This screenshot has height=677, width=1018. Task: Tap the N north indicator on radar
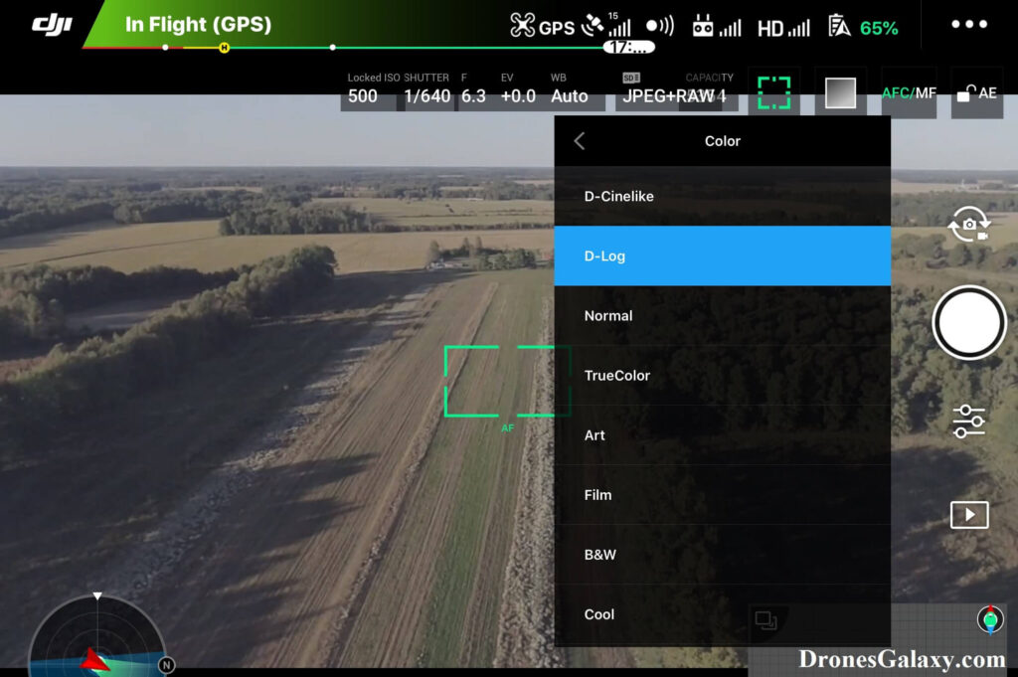click(167, 665)
